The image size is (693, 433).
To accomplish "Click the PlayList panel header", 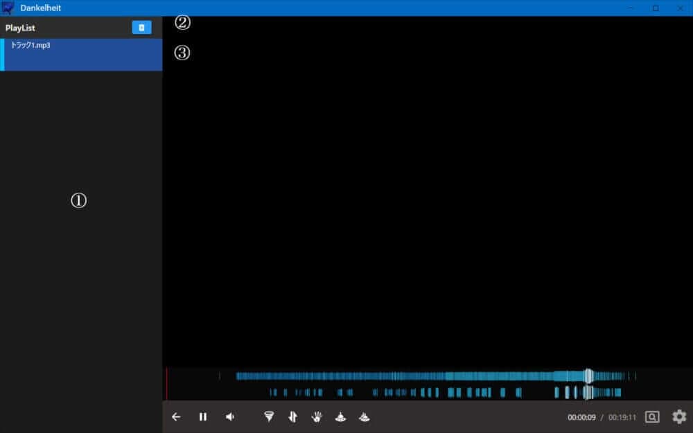I will [x=21, y=28].
